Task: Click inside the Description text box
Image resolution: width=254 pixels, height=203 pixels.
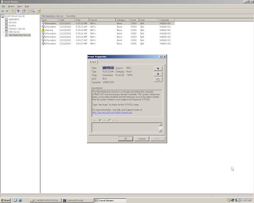Action: click(127, 103)
